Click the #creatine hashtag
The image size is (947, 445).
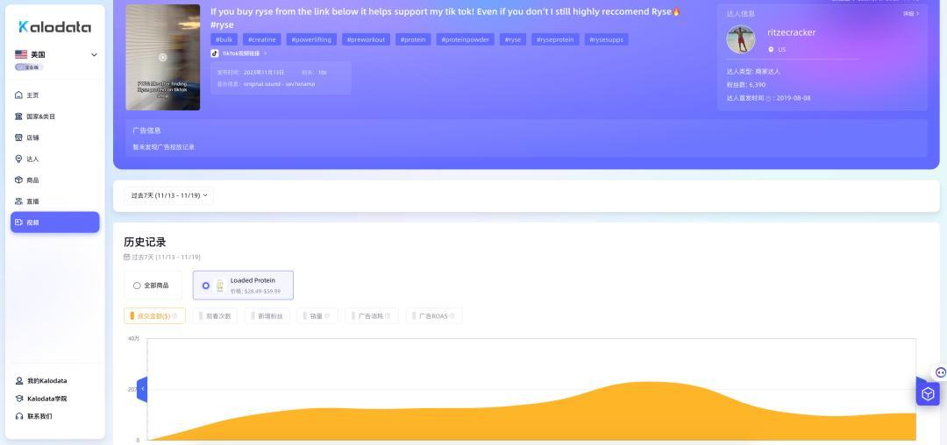[261, 39]
